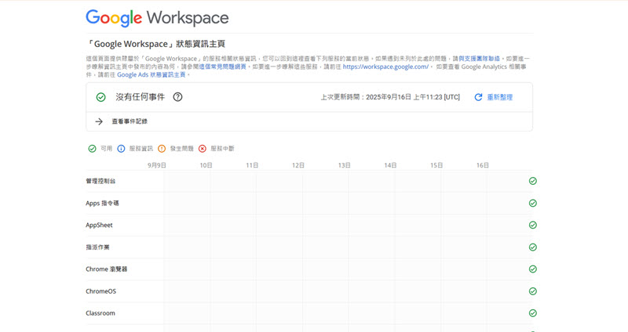
Task: Click the Apps 指令碼 status checkmark
Action: pos(532,203)
